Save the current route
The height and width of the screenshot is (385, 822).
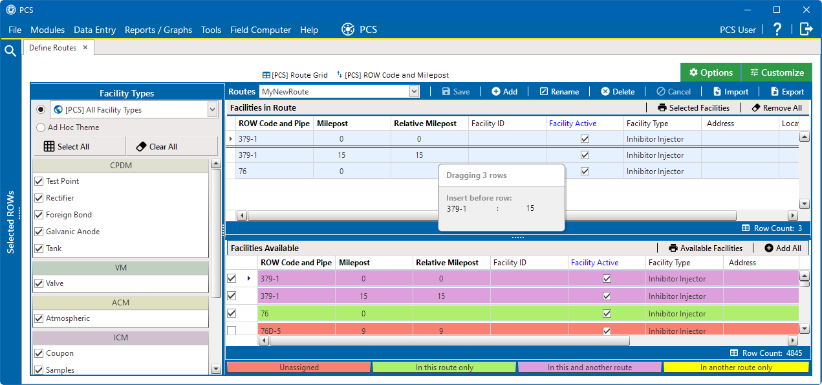tap(456, 91)
